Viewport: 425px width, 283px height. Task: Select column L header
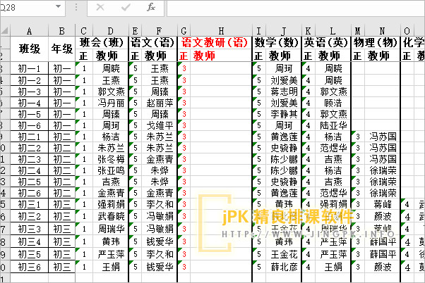(x=333, y=31)
